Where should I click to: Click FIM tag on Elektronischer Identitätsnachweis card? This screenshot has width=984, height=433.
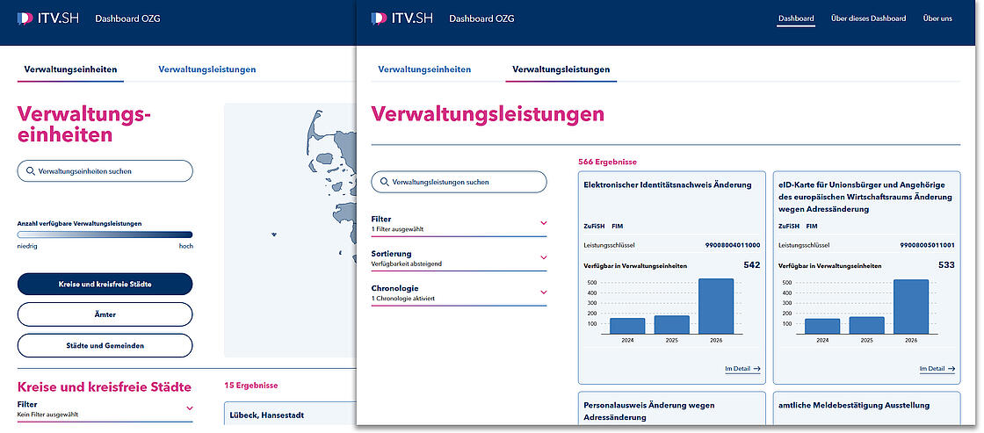618,226
